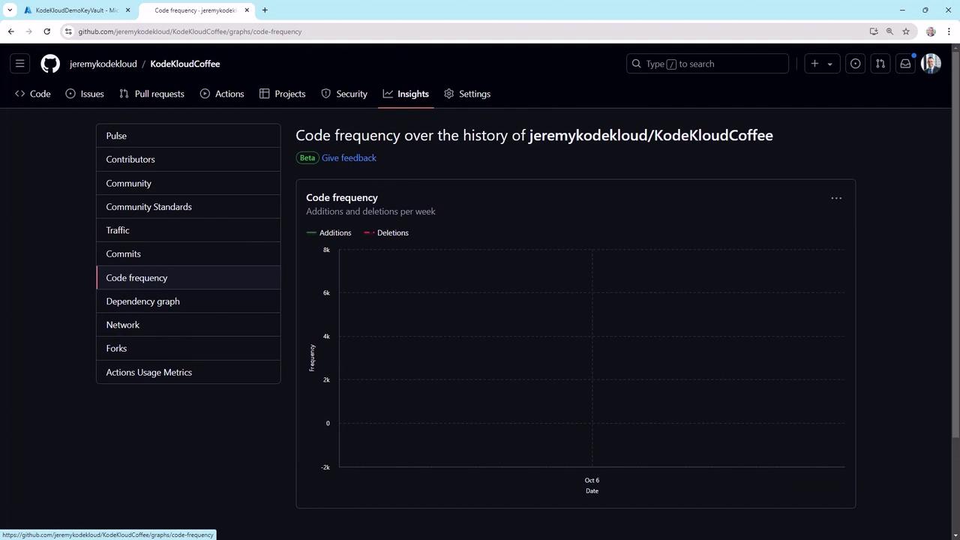Select Dependency graph in sidebar
The width and height of the screenshot is (960, 540).
(x=188, y=301)
